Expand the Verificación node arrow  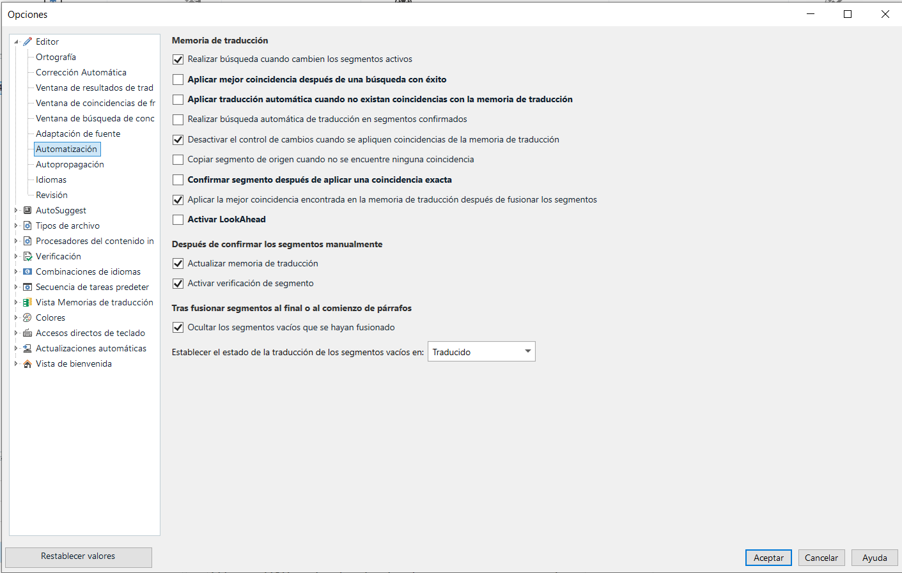(16, 256)
